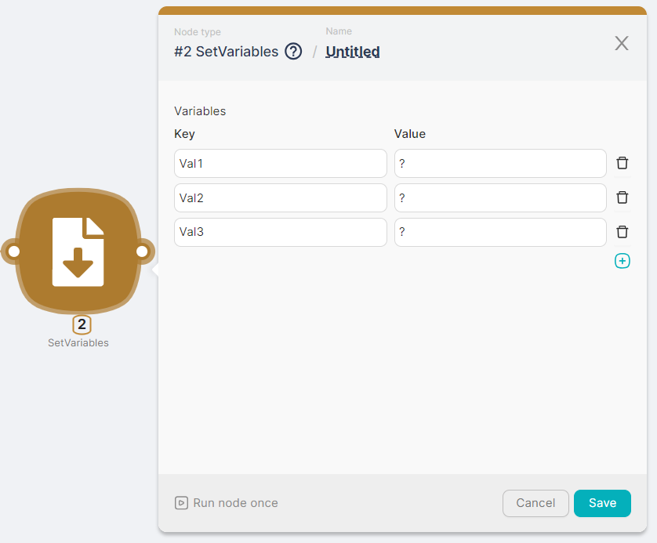Remove the Val3 variable row
657x543 pixels.
point(622,232)
